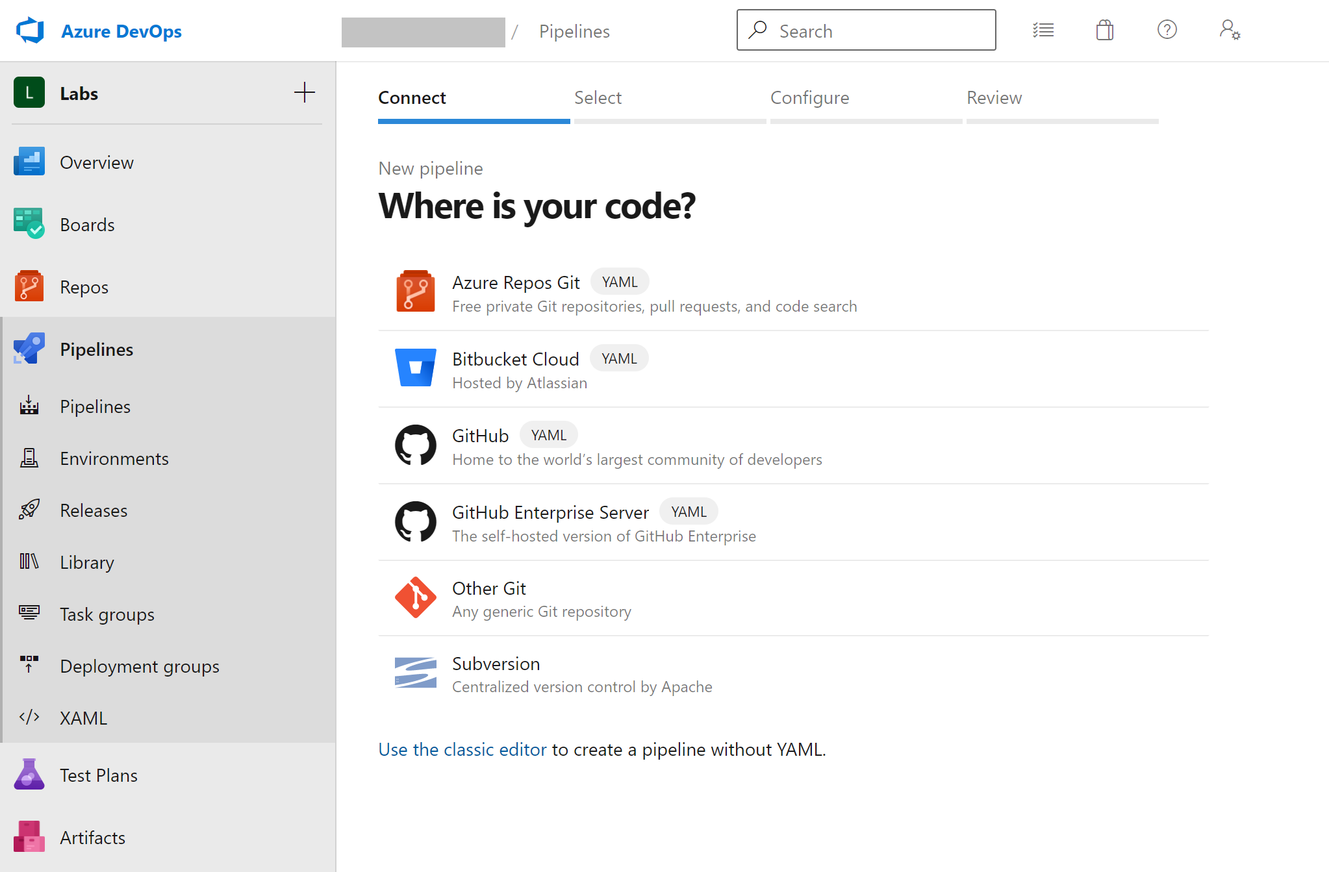Open the Boards section
The width and height of the screenshot is (1329, 872).
point(86,224)
